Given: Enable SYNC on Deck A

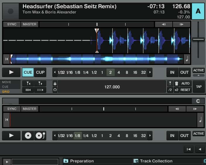Looking at the screenshot, I should [12, 24].
